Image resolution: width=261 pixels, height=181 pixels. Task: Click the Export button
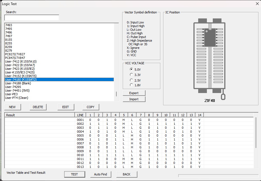(134, 93)
